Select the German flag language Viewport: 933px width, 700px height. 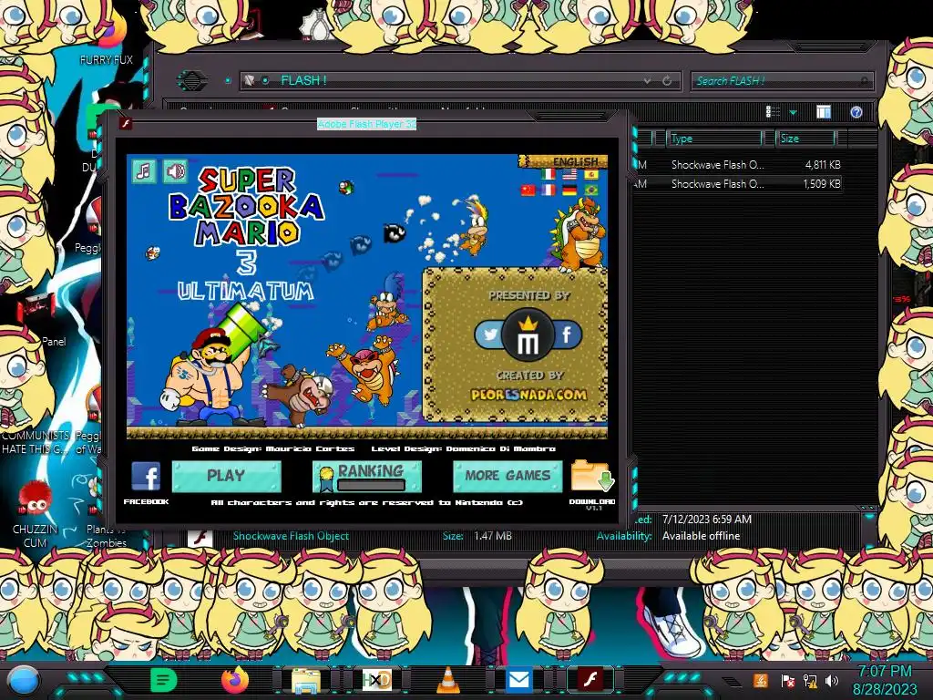click(570, 190)
